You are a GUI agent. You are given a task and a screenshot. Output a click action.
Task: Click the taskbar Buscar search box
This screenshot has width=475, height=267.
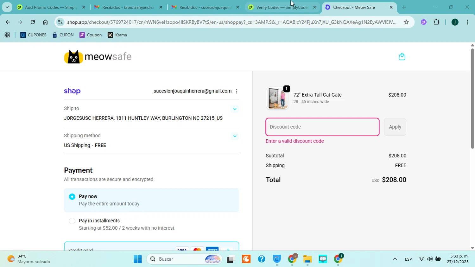[x=185, y=259]
